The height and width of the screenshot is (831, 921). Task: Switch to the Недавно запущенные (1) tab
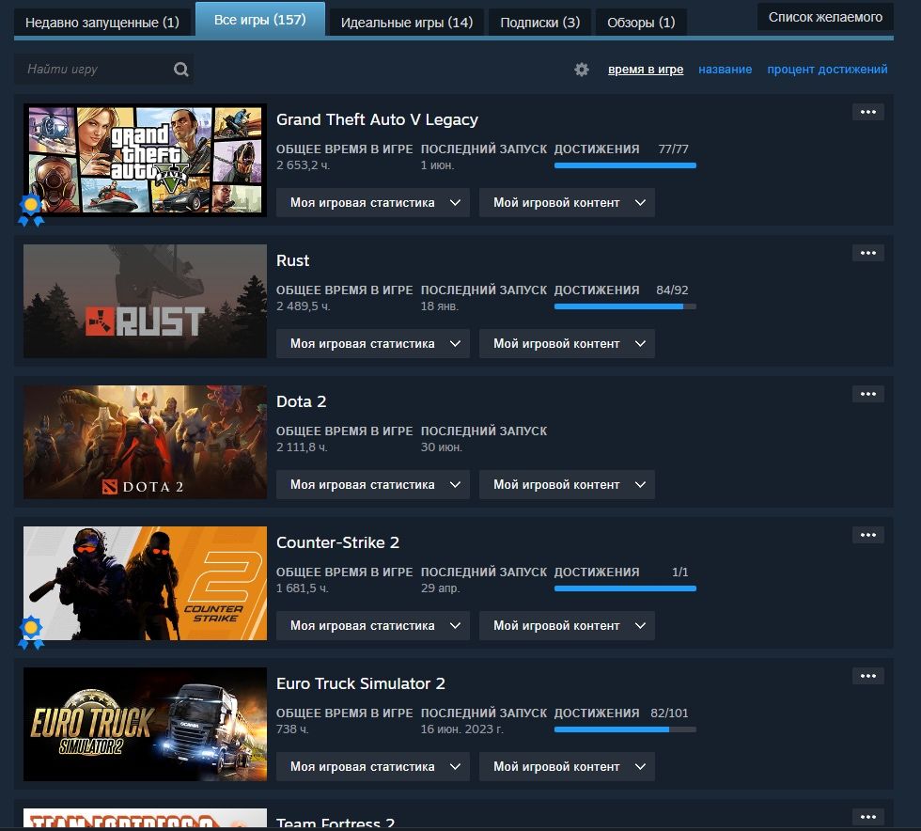(x=102, y=23)
